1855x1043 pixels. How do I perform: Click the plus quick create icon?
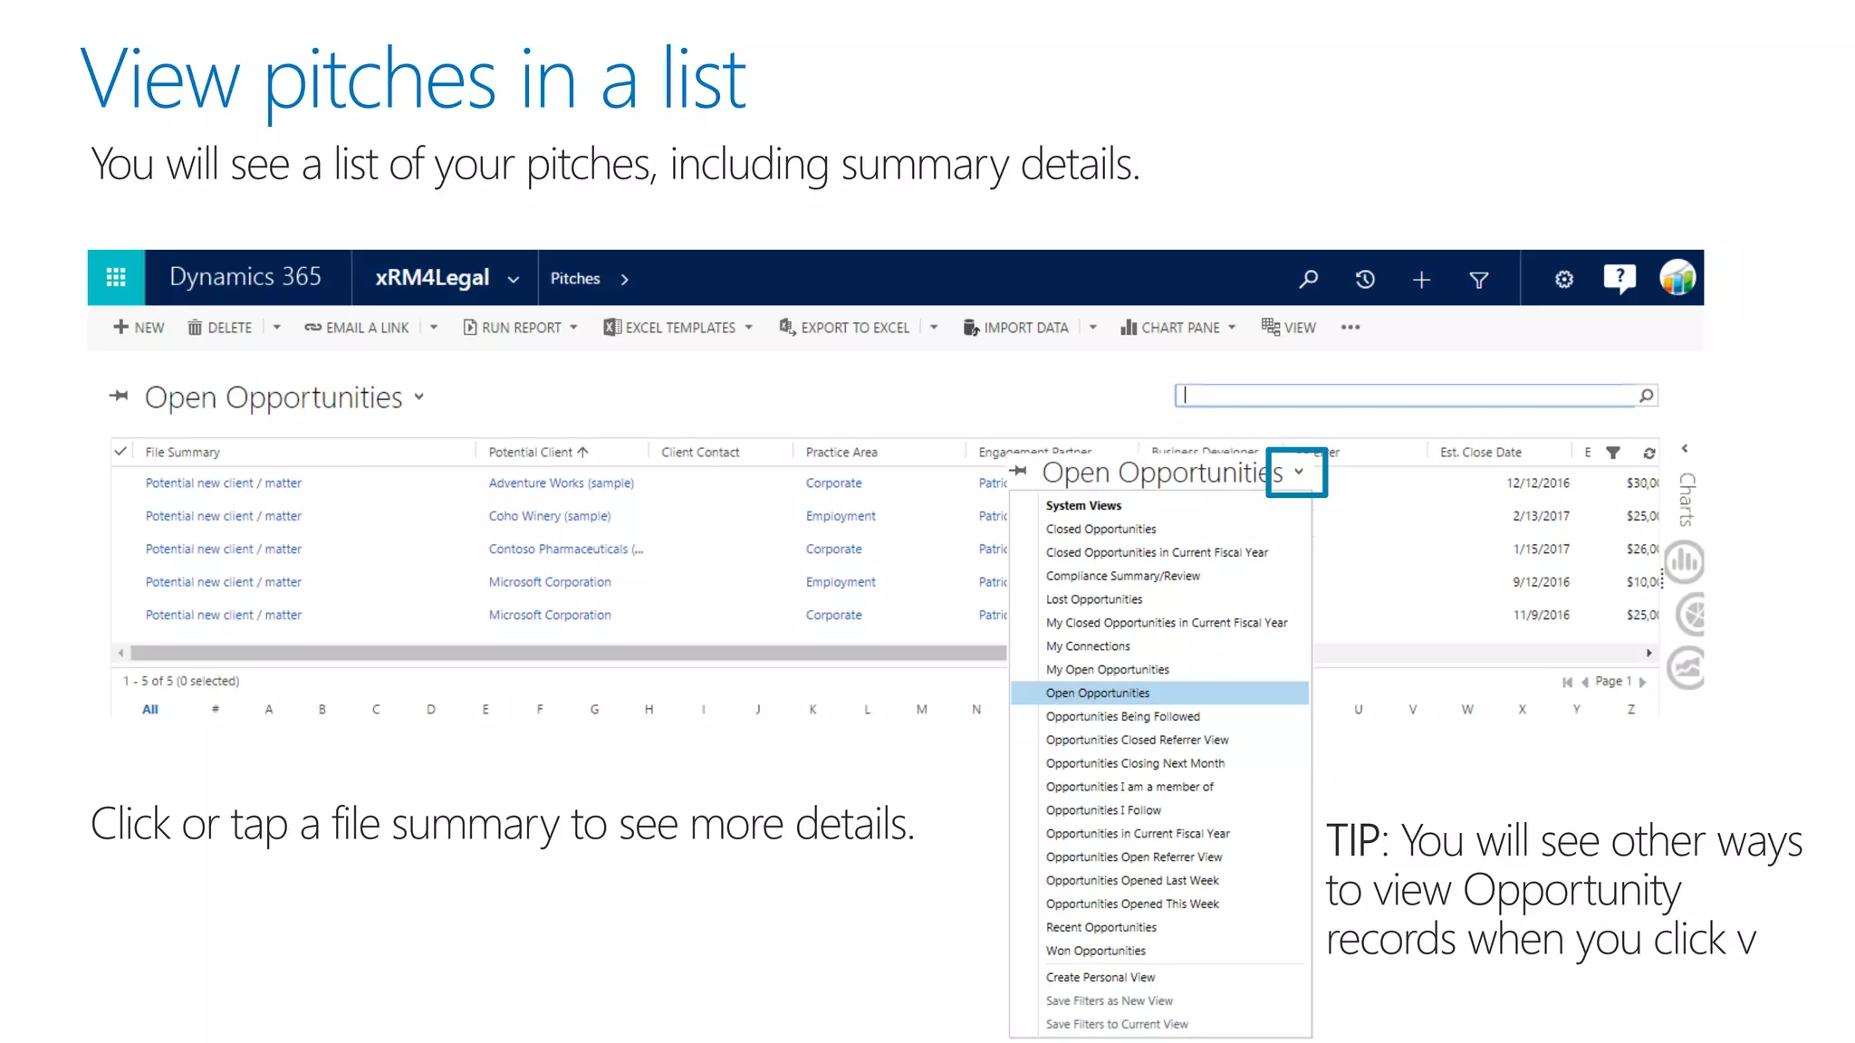coord(1421,280)
